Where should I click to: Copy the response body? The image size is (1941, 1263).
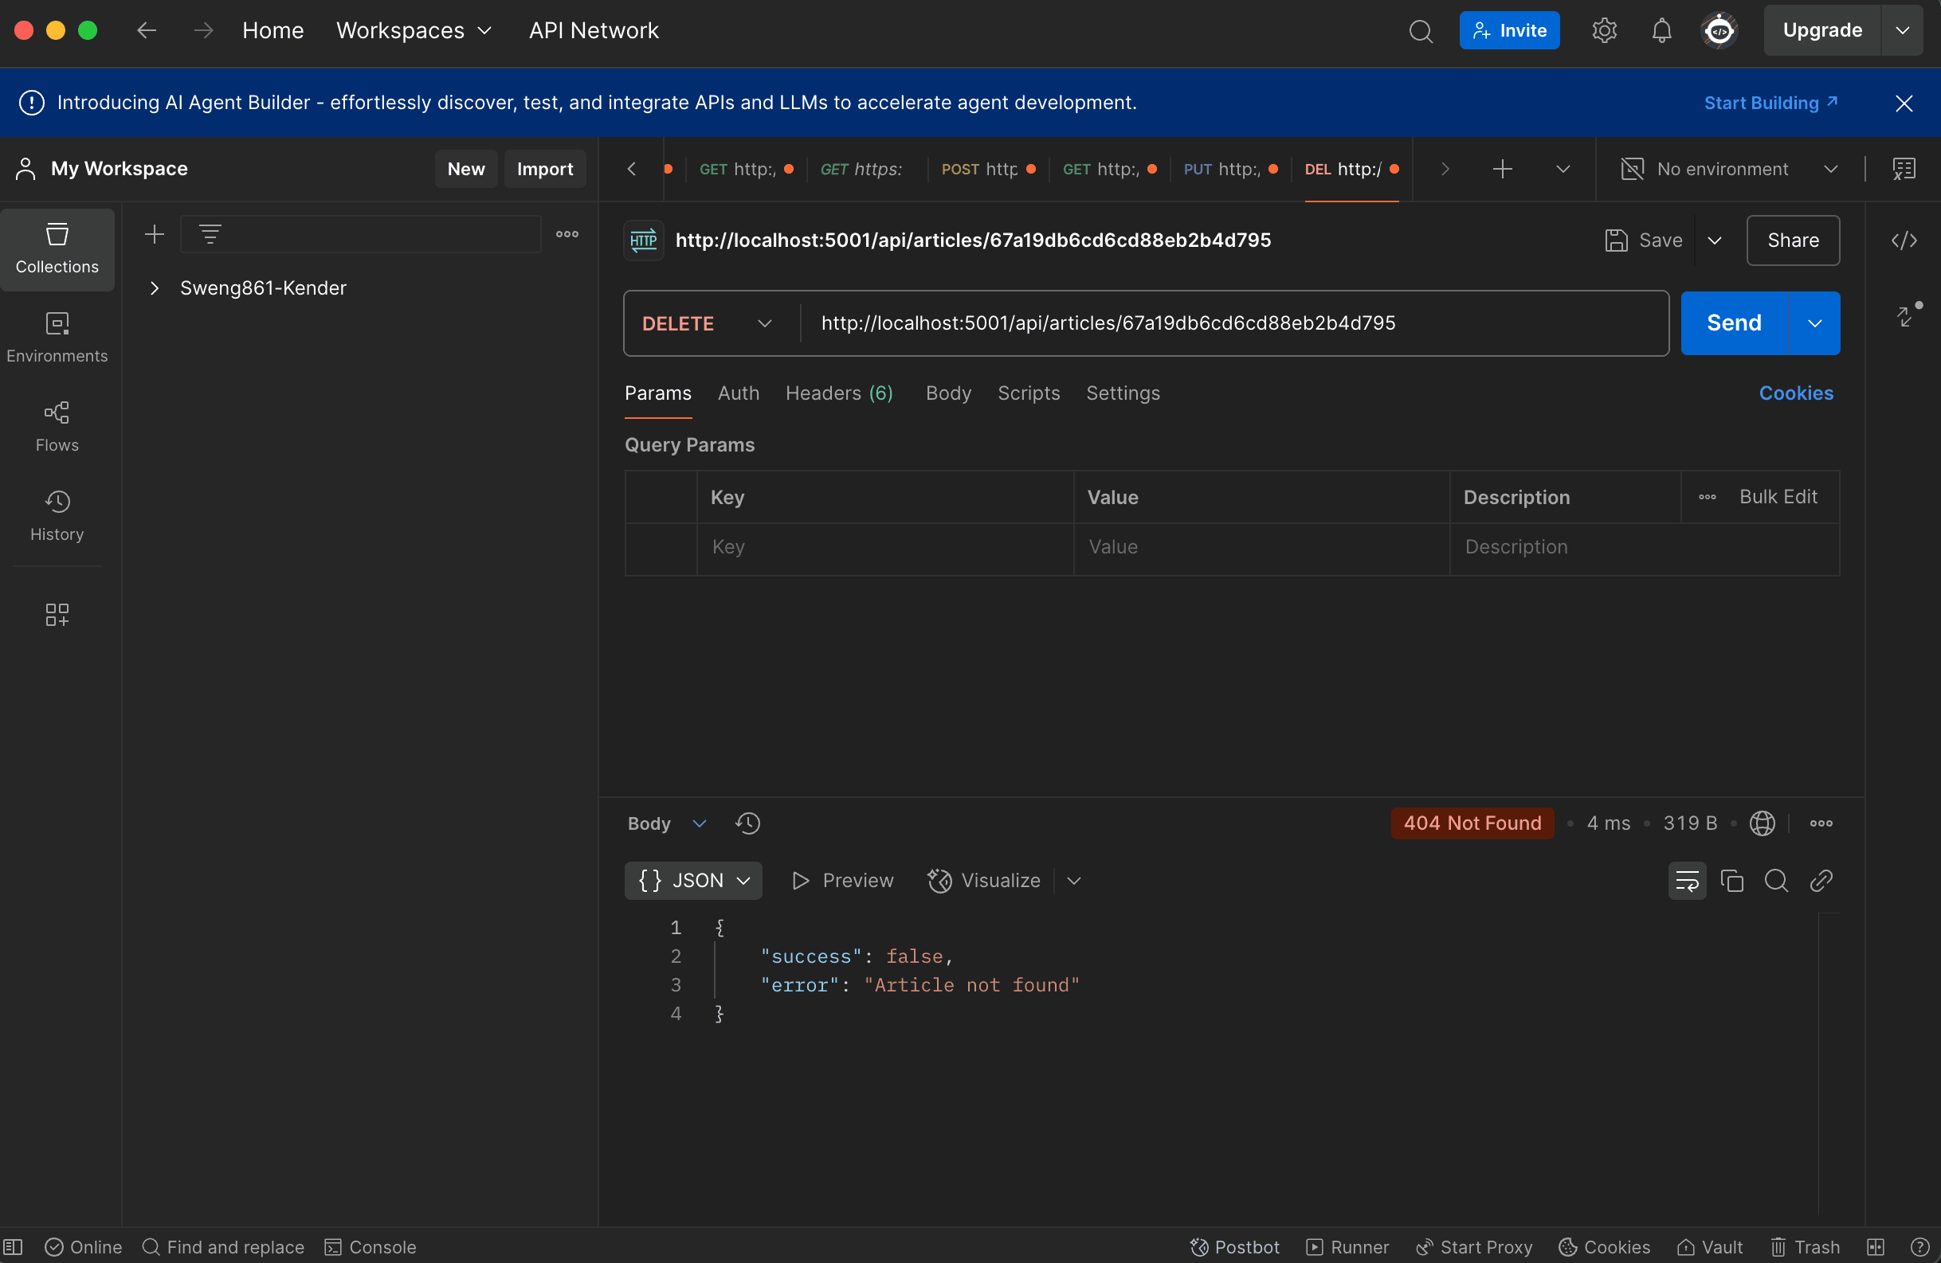pos(1731,881)
